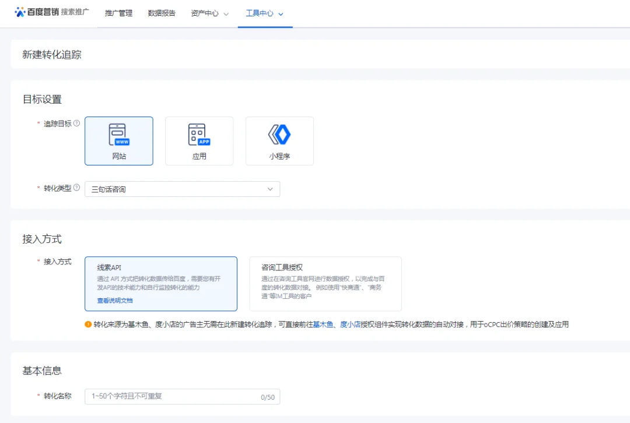Open the 转化类型 dropdown showing 三句话咨询
Image resolution: width=630 pixels, height=423 pixels.
[x=183, y=189]
